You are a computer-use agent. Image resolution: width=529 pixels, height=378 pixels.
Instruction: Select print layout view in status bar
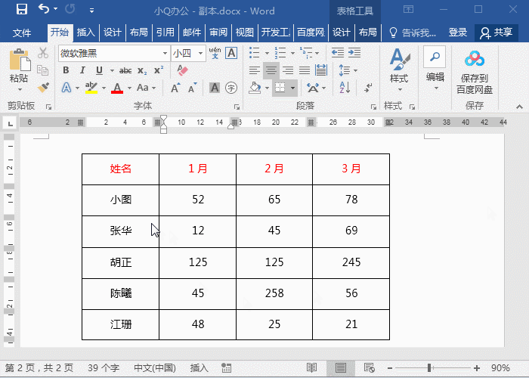coord(341,367)
